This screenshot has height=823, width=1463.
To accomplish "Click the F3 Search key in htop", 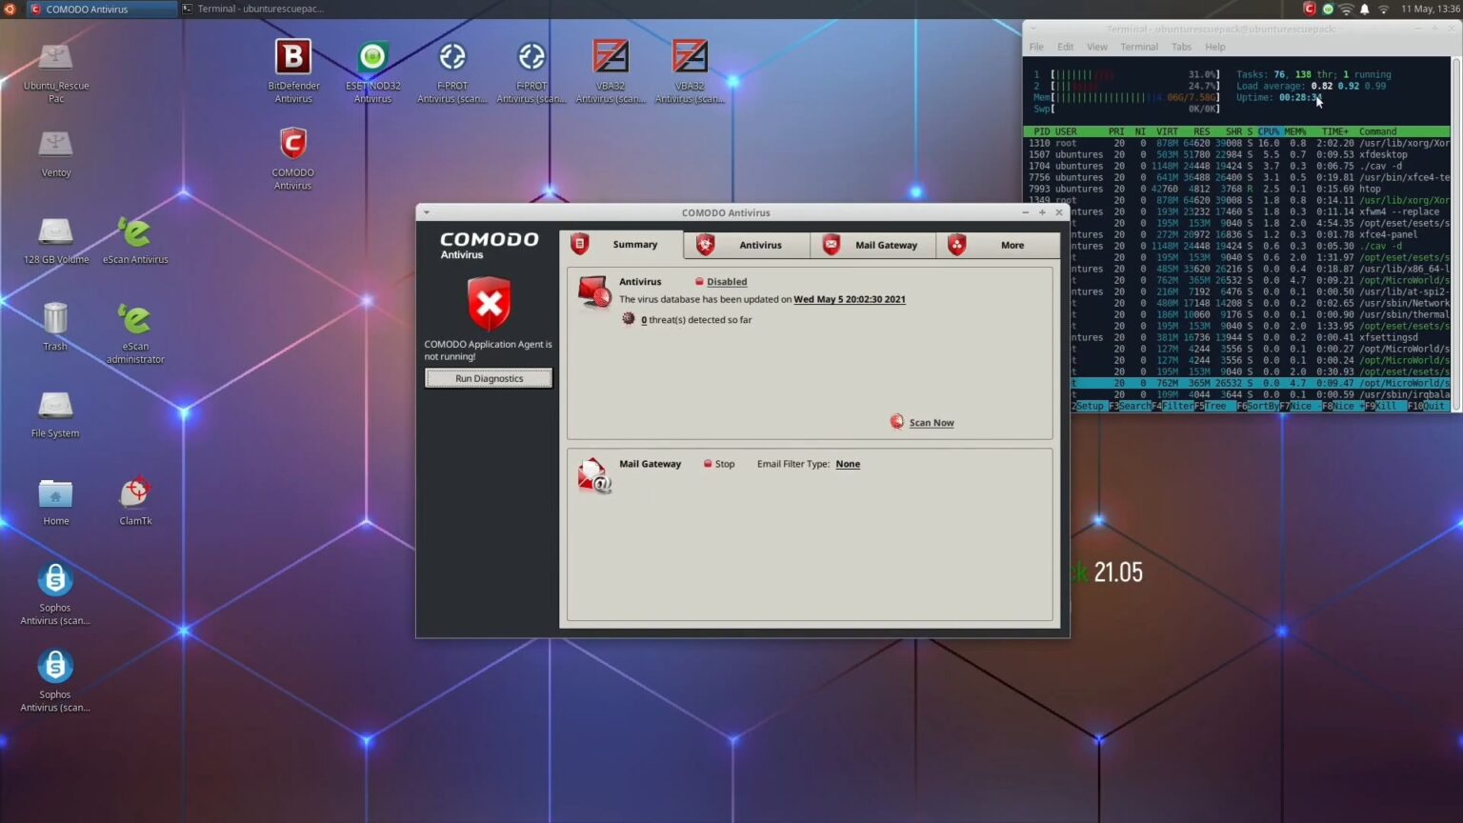I will (1131, 406).
